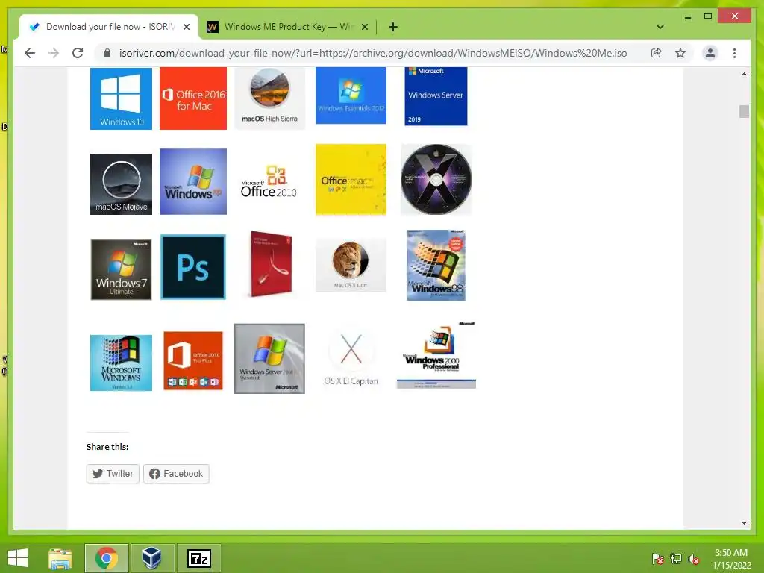Select the Photoshop Ps tile

193,267
